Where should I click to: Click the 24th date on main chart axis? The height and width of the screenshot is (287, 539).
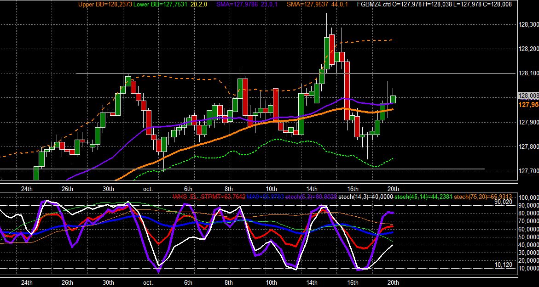(27, 189)
